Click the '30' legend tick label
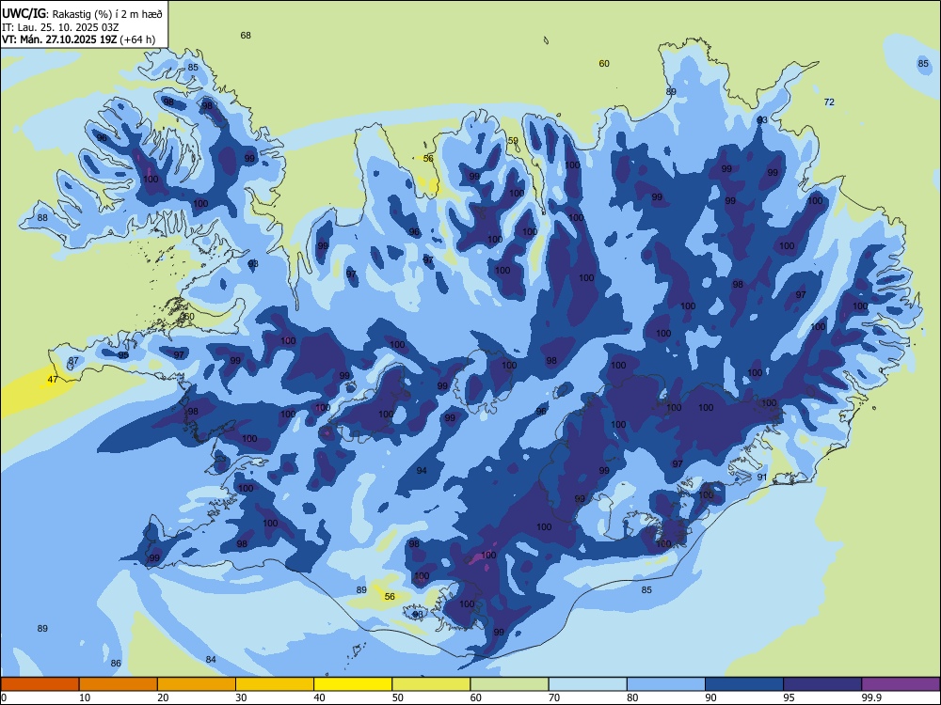The image size is (941, 705). [x=241, y=697]
